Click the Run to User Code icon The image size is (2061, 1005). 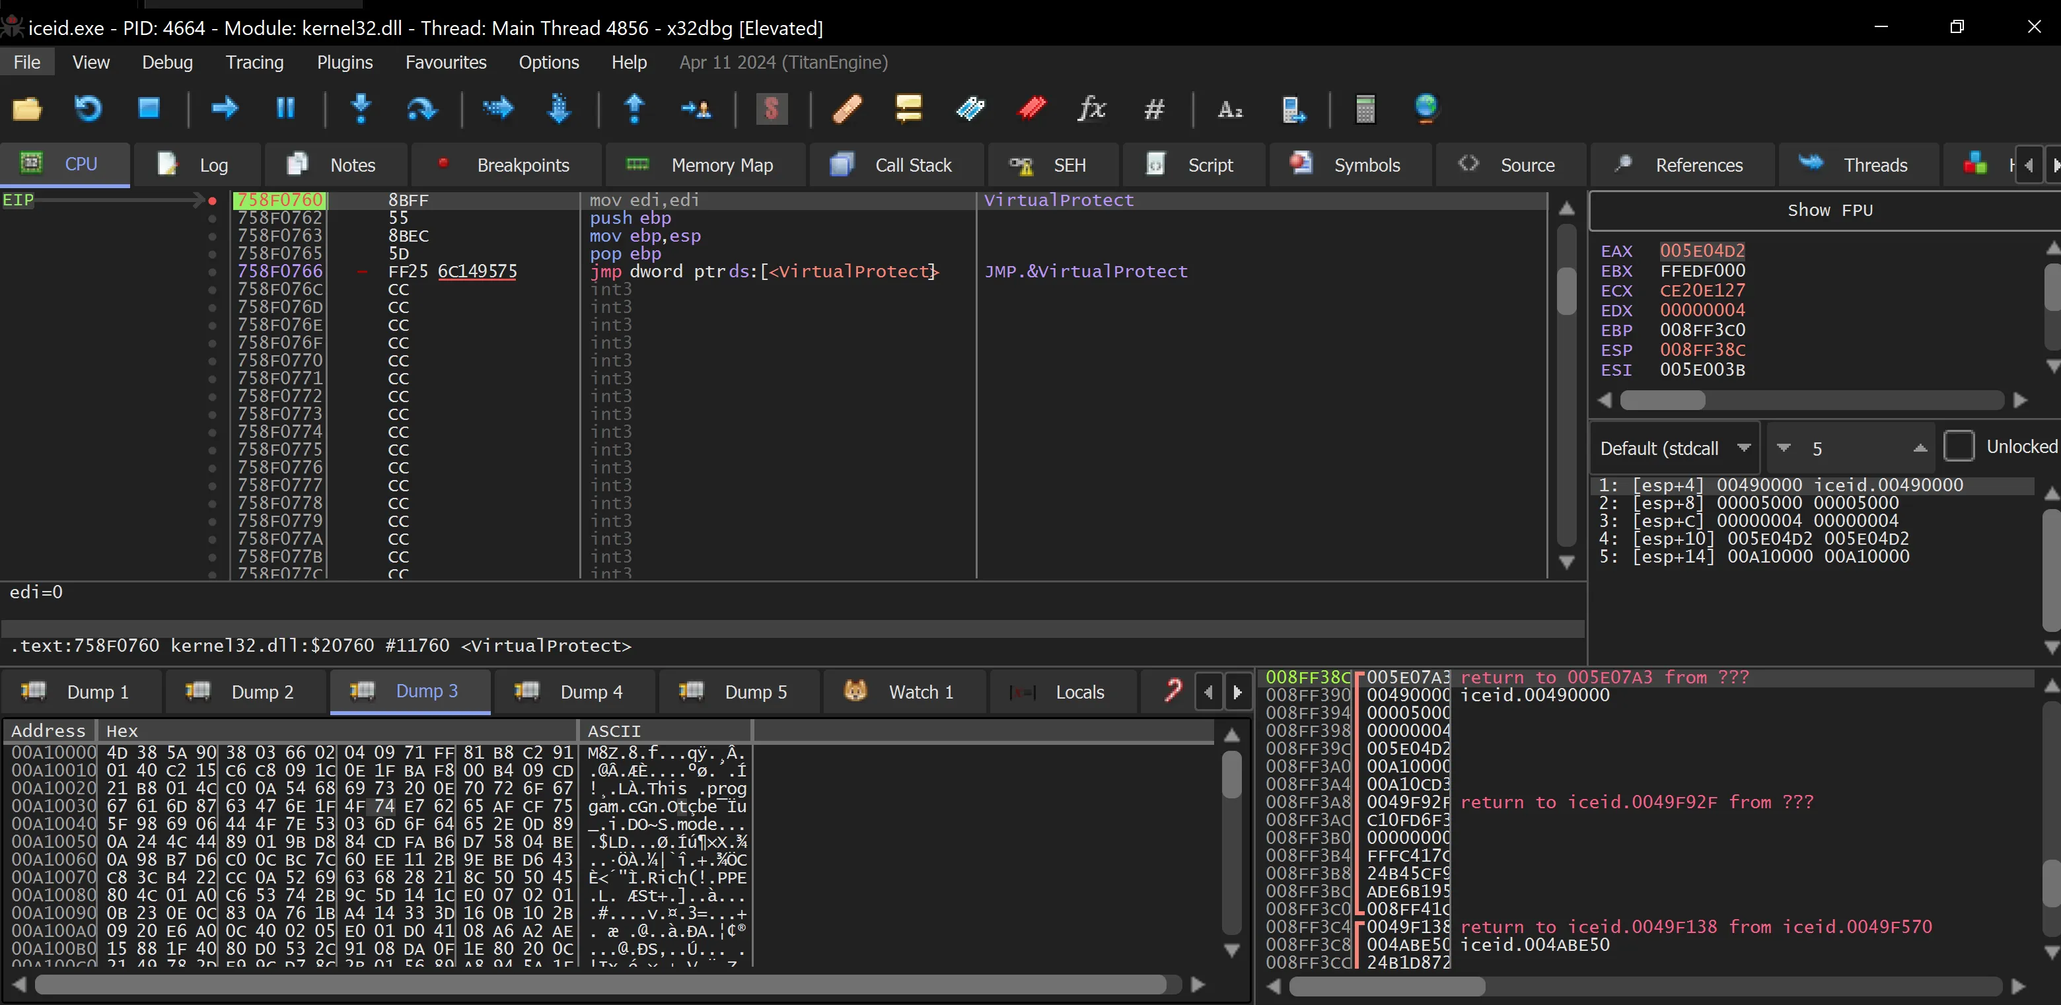point(696,108)
